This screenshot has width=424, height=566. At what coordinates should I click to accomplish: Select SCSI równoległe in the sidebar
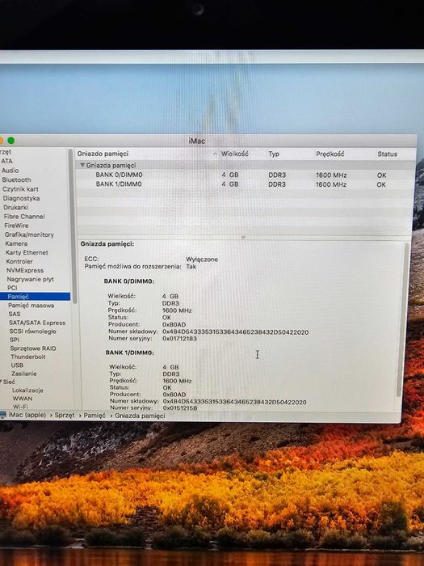pos(33,331)
